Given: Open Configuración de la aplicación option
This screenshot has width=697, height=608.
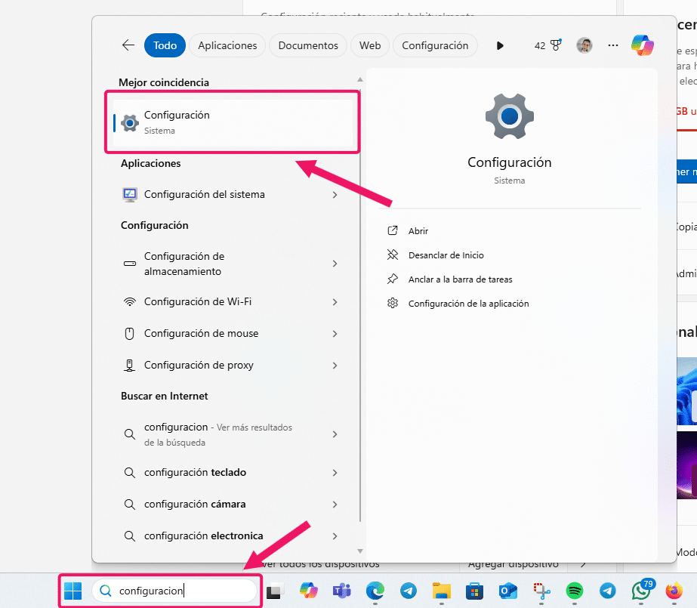Looking at the screenshot, I should 468,304.
